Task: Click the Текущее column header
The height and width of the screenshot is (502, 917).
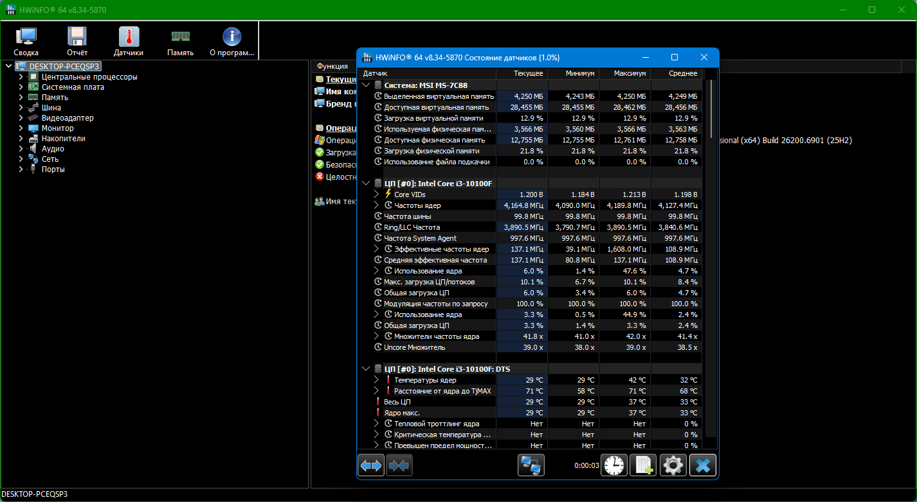Action: click(x=522, y=73)
